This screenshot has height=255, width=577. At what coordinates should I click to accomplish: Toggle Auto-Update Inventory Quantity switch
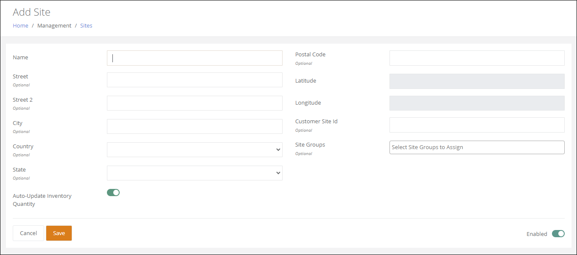(x=113, y=192)
